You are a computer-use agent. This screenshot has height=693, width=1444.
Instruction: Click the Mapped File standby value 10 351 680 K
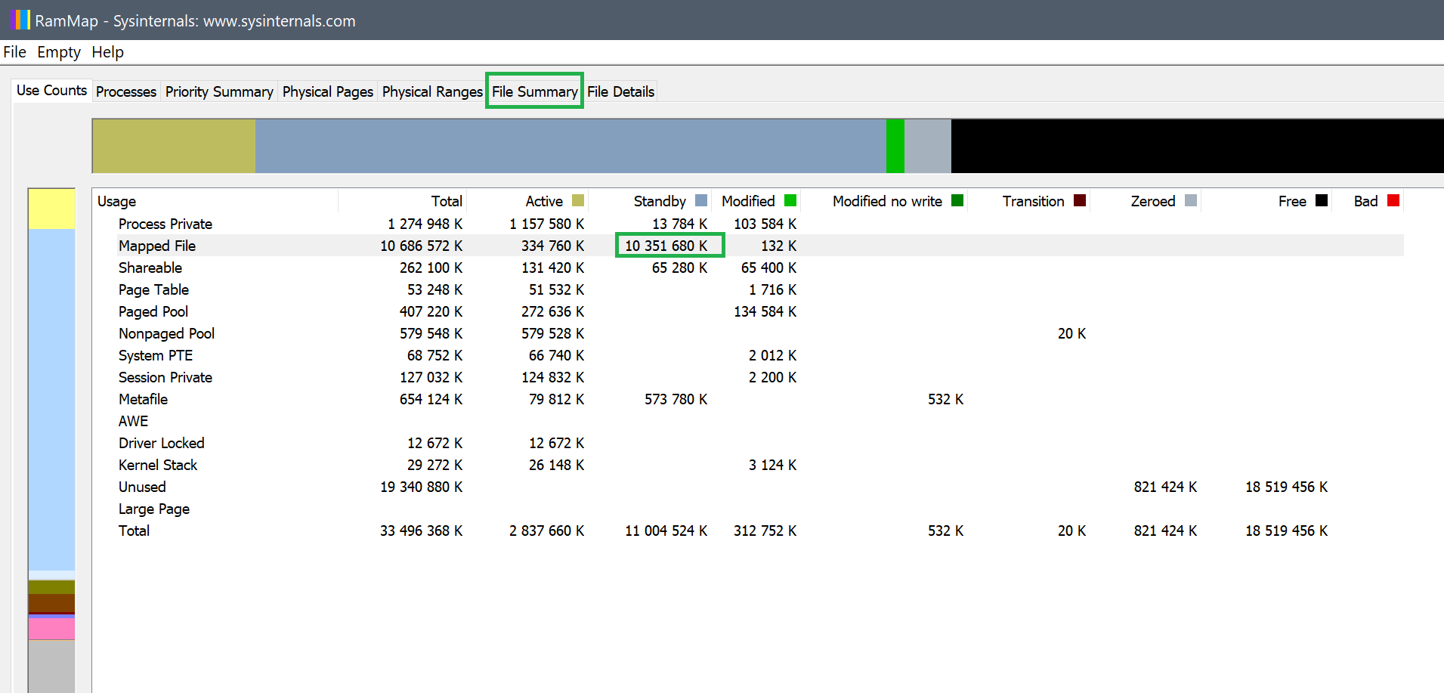pyautogui.click(x=666, y=246)
